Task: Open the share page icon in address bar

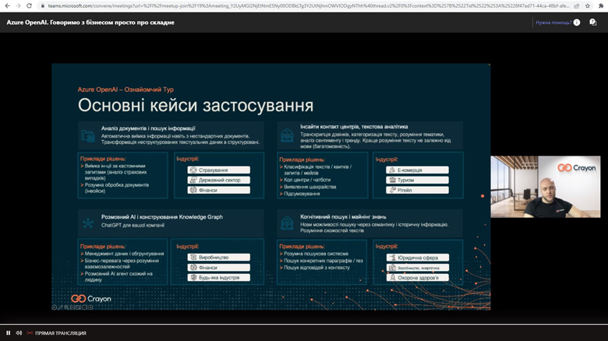Action: 577,5
